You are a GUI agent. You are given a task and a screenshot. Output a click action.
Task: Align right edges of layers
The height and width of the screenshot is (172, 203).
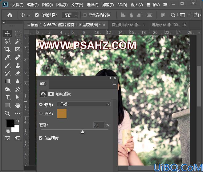(x=139, y=15)
